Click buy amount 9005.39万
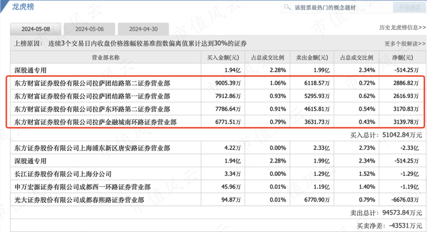 tap(228, 83)
